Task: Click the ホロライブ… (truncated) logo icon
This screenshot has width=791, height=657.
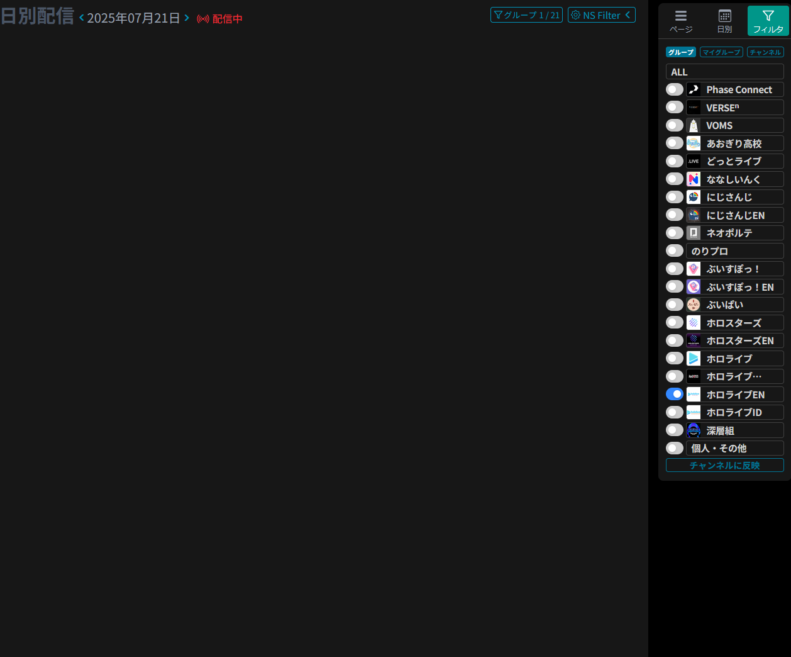Action: pyautogui.click(x=694, y=376)
